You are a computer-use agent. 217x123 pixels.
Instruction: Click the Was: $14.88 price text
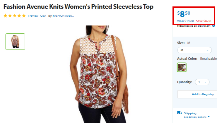click(186, 21)
